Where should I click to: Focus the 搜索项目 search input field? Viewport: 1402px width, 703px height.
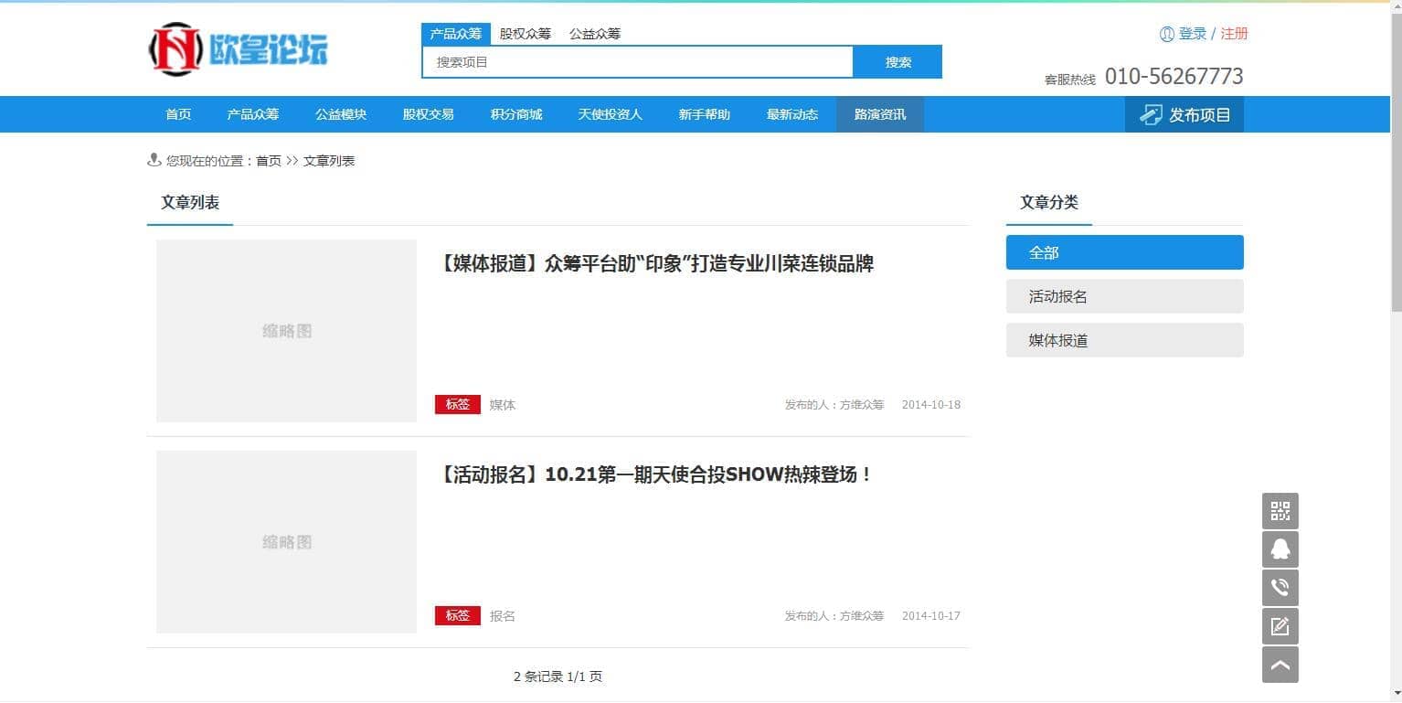point(637,62)
